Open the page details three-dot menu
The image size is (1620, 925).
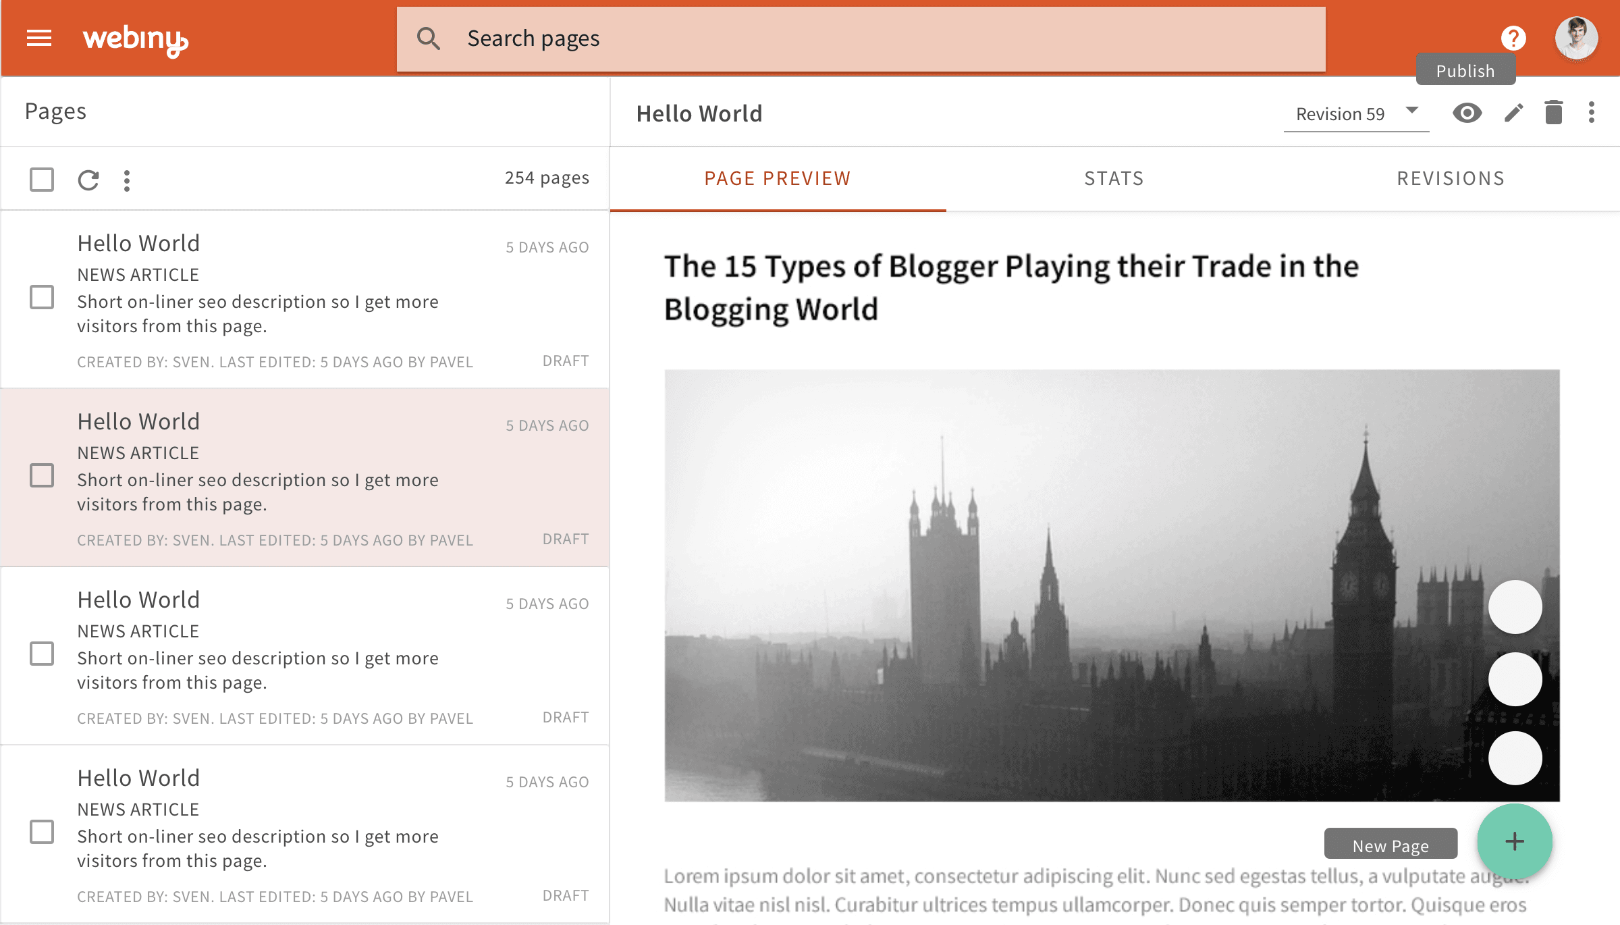coord(1592,113)
